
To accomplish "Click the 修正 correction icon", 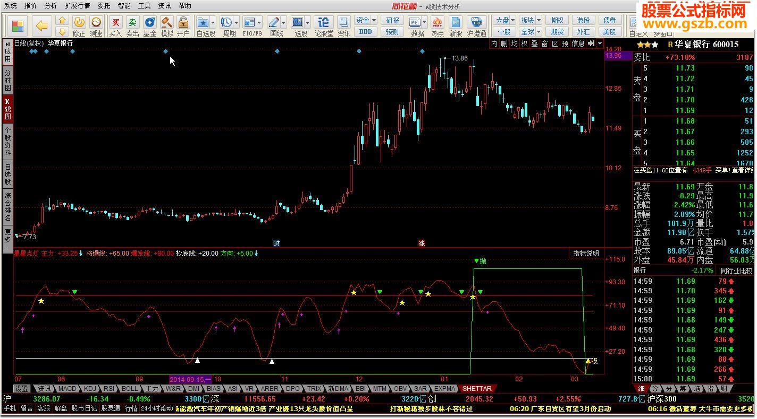I will click(79, 22).
